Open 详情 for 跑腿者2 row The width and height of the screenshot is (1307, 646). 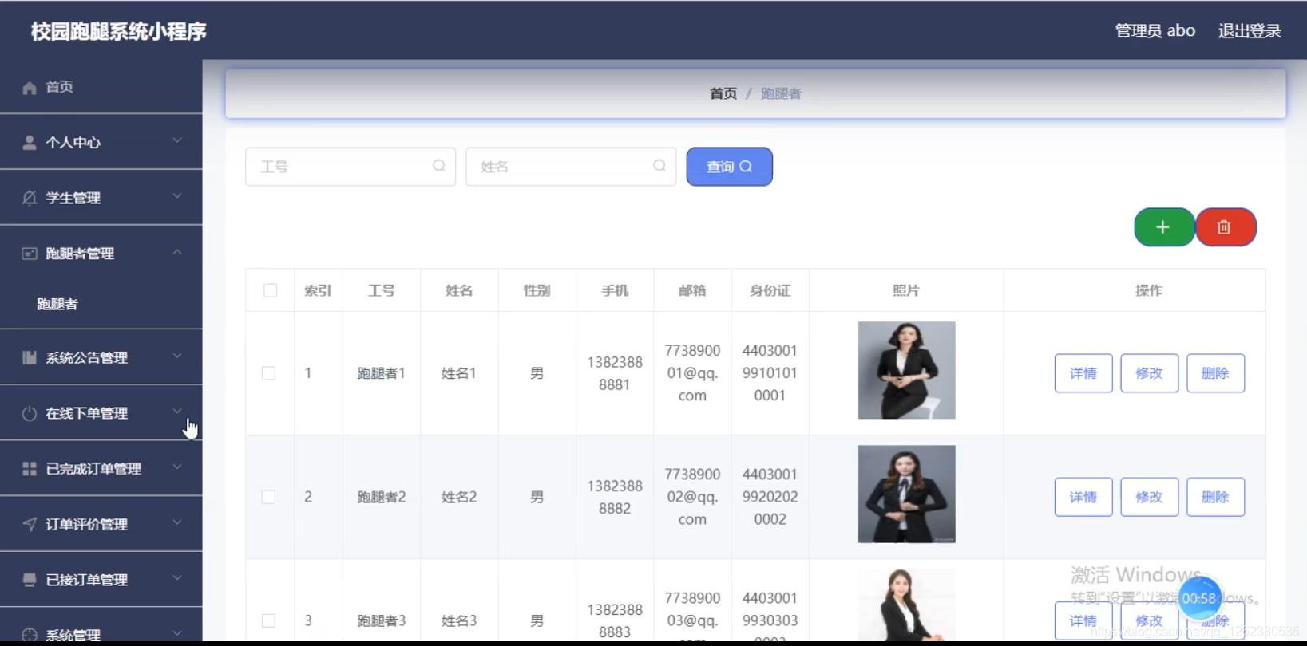point(1083,497)
